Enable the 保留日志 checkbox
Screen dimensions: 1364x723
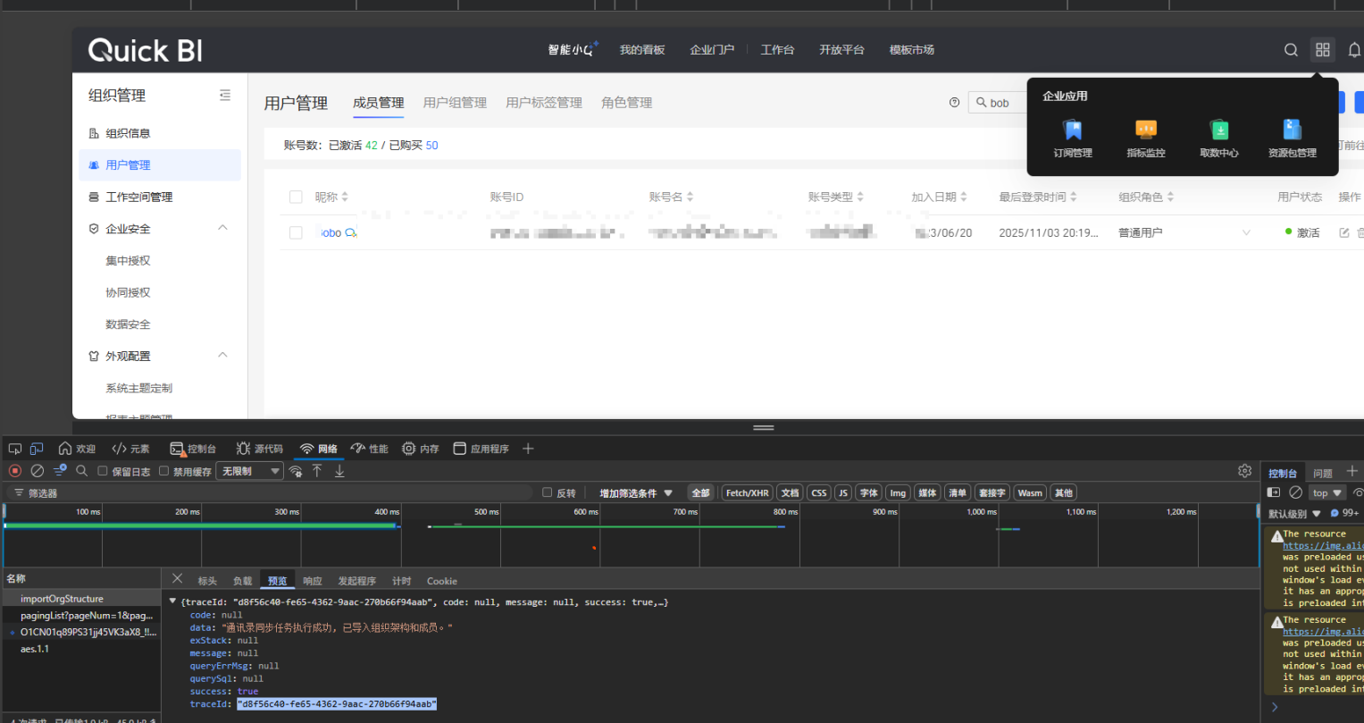103,471
